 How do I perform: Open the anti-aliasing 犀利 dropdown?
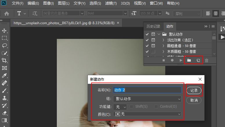[x=187, y=14]
